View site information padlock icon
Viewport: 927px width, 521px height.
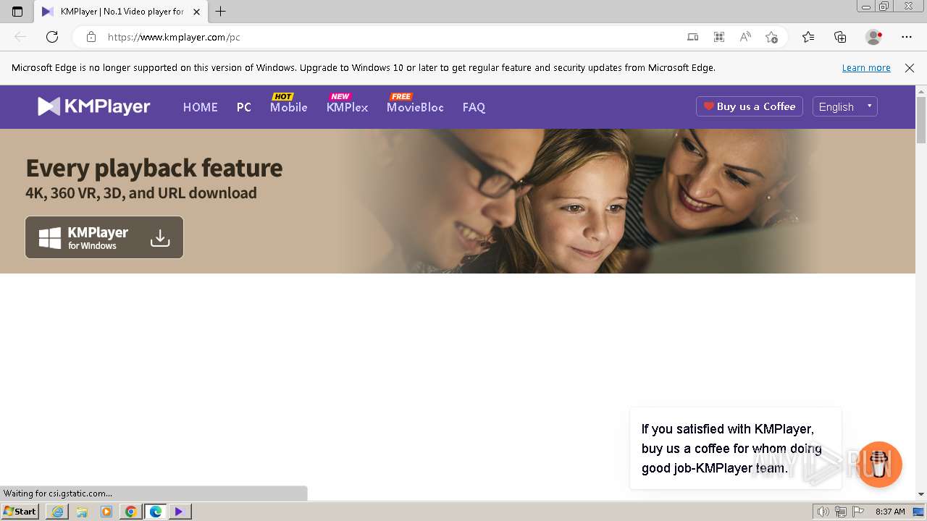pyautogui.click(x=91, y=37)
